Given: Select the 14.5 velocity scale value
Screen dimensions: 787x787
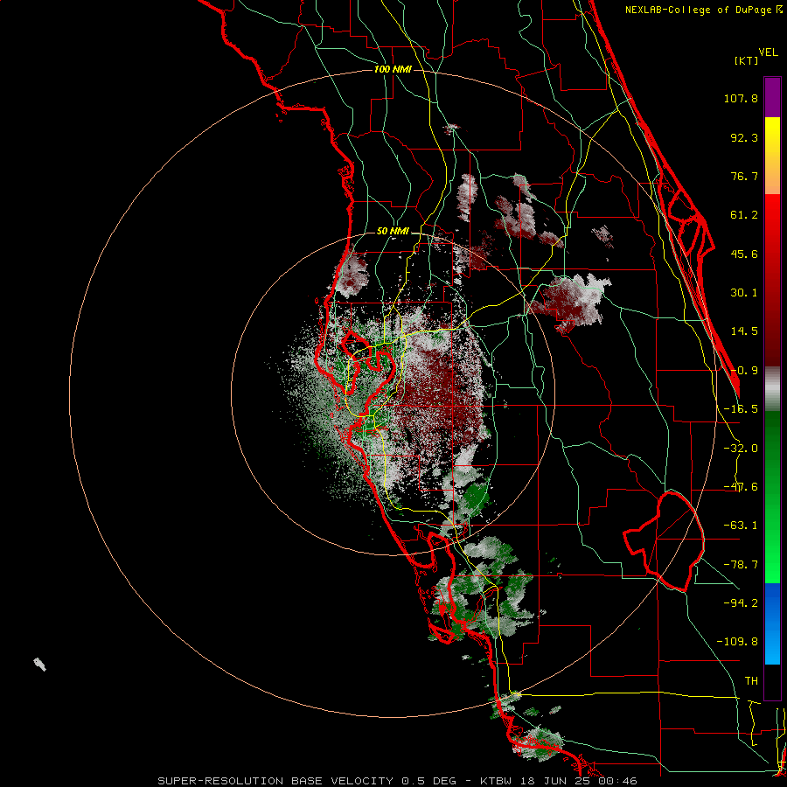Looking at the screenshot, I should [x=744, y=331].
